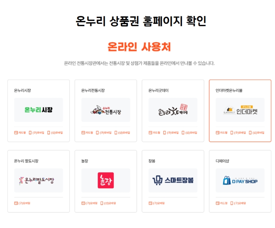Image resolution: width=275 pixels, height=228 pixels.
Task: Select the 장봄 card title
Action: pos(152,161)
